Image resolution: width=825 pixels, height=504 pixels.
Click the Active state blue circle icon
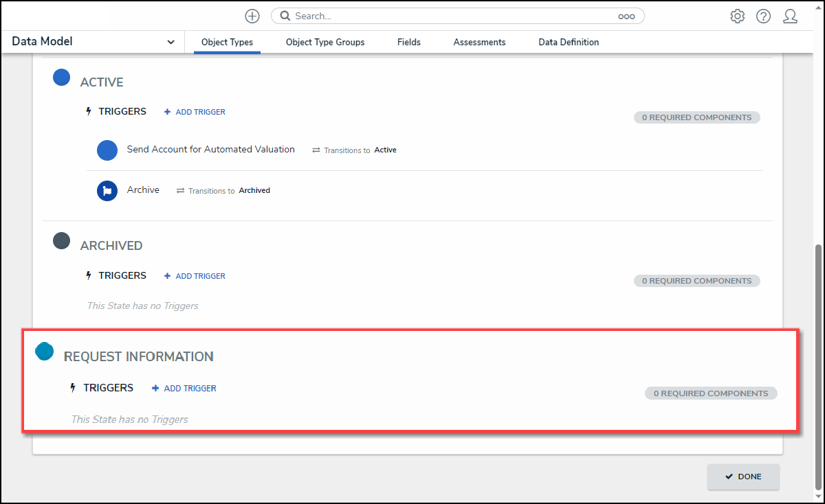(x=62, y=78)
